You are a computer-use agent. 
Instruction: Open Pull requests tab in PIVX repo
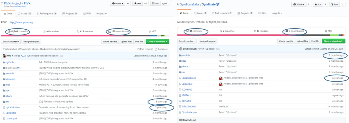[47, 13]
